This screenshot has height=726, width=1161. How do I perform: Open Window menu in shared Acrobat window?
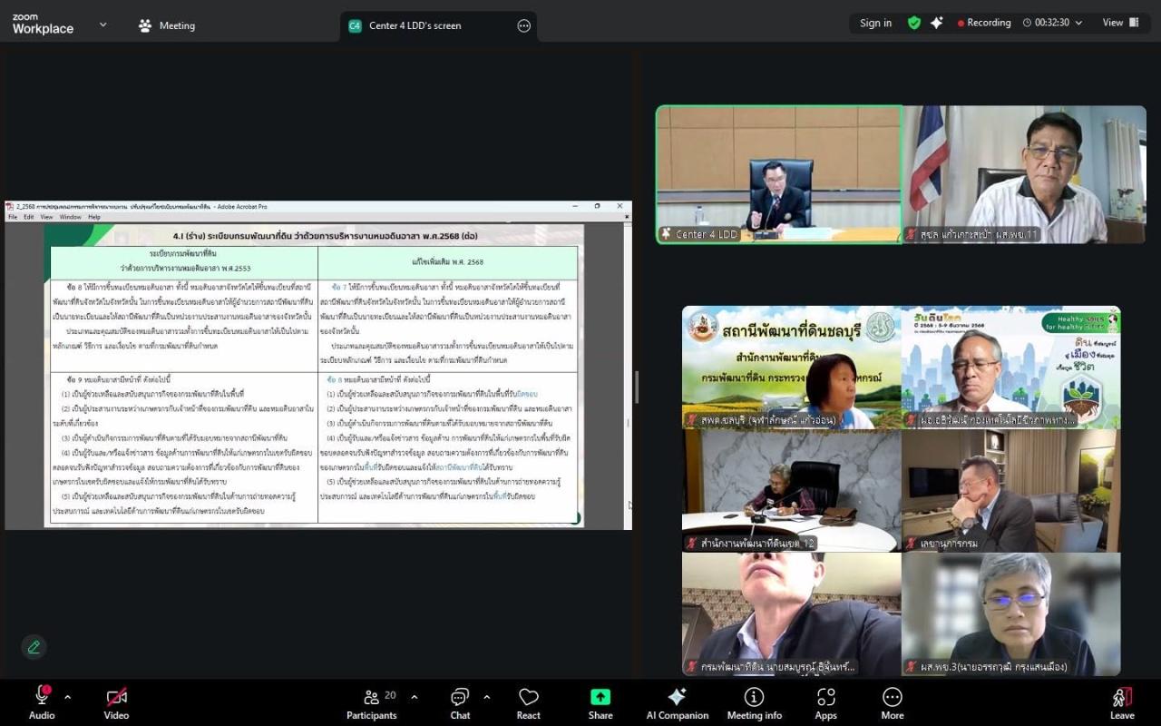point(71,217)
